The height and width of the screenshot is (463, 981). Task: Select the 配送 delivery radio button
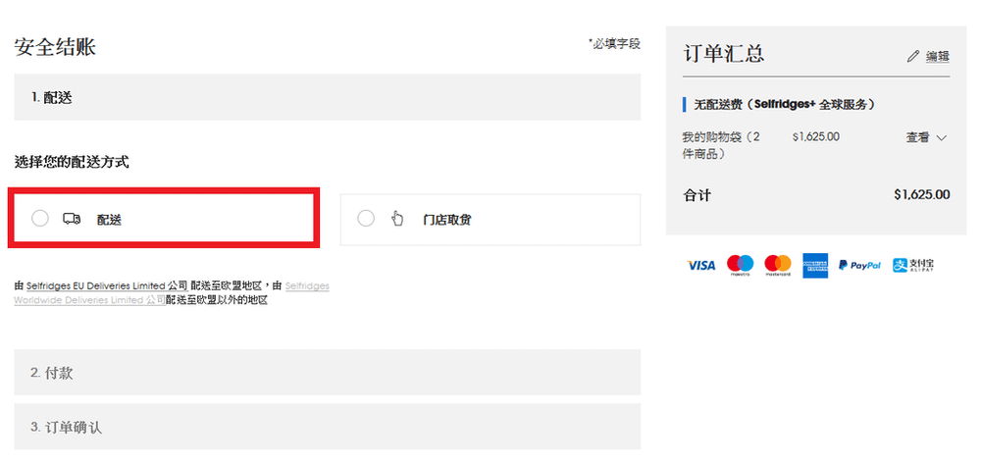point(40,219)
